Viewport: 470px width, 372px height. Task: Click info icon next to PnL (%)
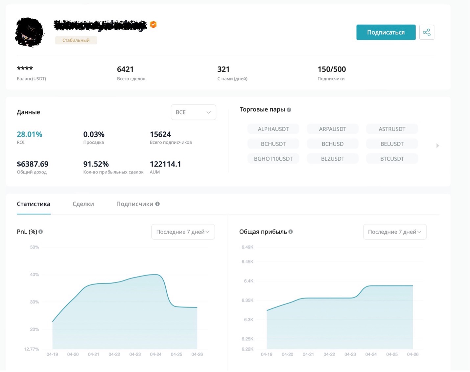click(x=41, y=232)
